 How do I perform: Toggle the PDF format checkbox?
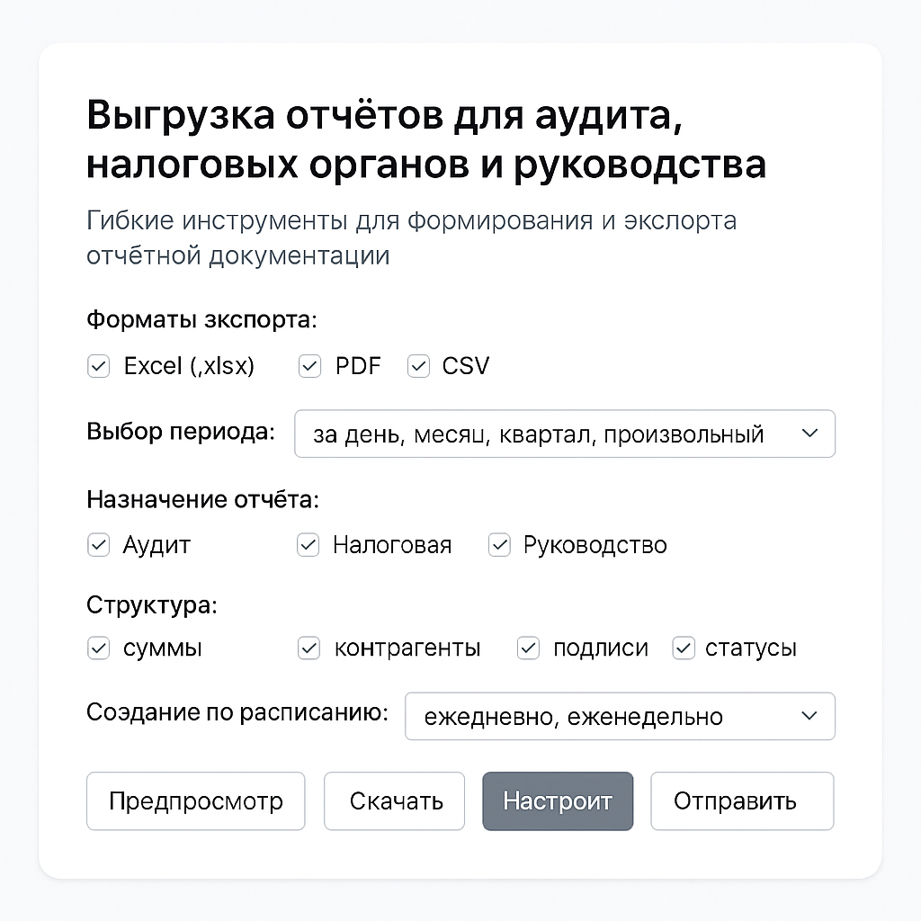pos(309,366)
